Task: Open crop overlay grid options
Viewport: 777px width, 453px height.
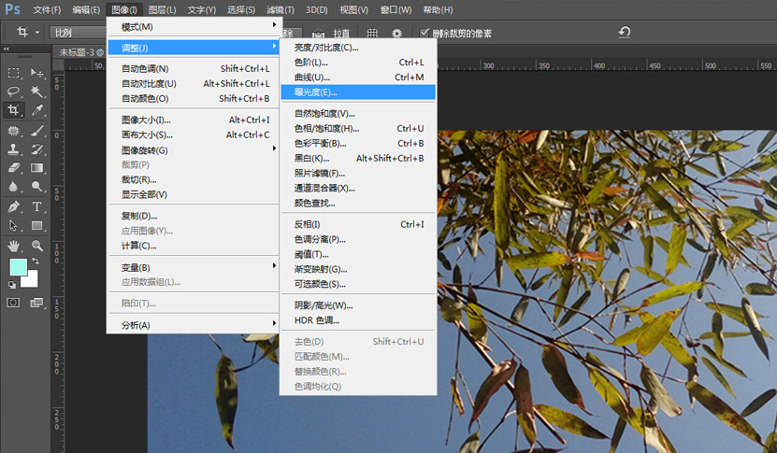Action: tap(372, 33)
